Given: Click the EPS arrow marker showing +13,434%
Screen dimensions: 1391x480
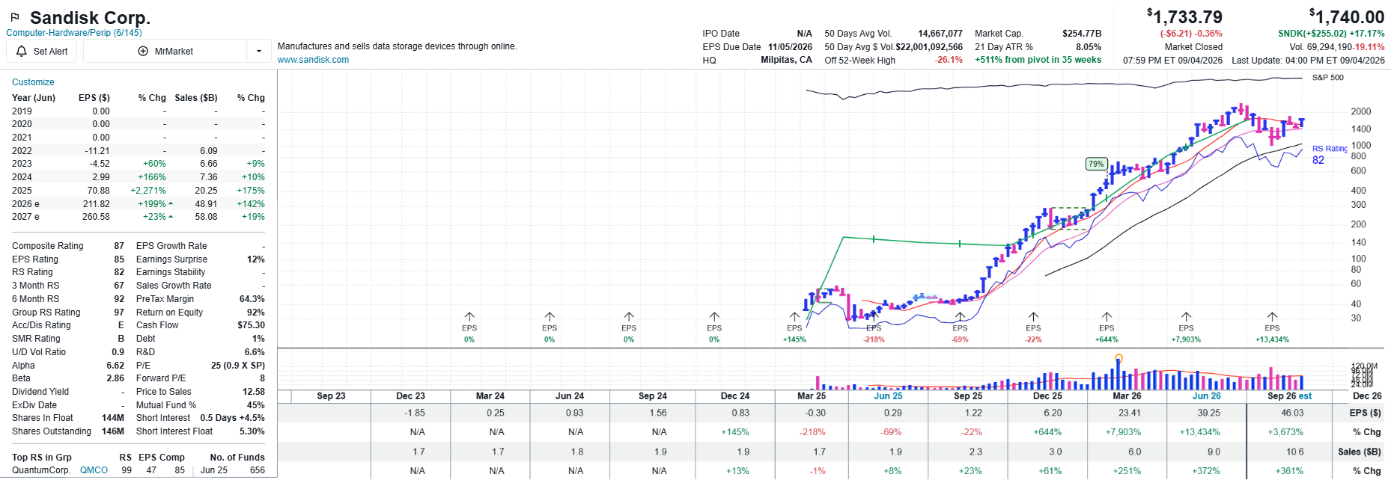Looking at the screenshot, I should point(1272,317).
